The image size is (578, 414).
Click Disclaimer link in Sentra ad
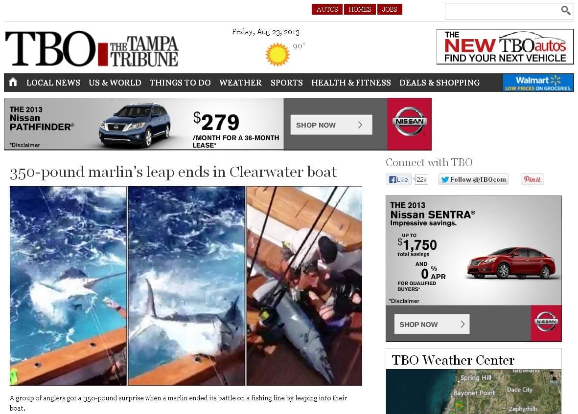click(x=404, y=301)
